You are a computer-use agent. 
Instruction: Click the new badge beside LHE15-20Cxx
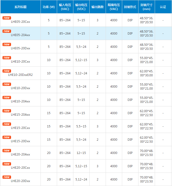click(x=7, y=124)
